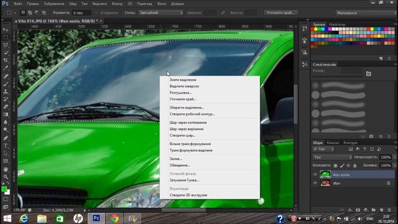Viewport: 398px width, 224px height.
Task: Select the Dodge tool
Action: click(x=6, y=130)
